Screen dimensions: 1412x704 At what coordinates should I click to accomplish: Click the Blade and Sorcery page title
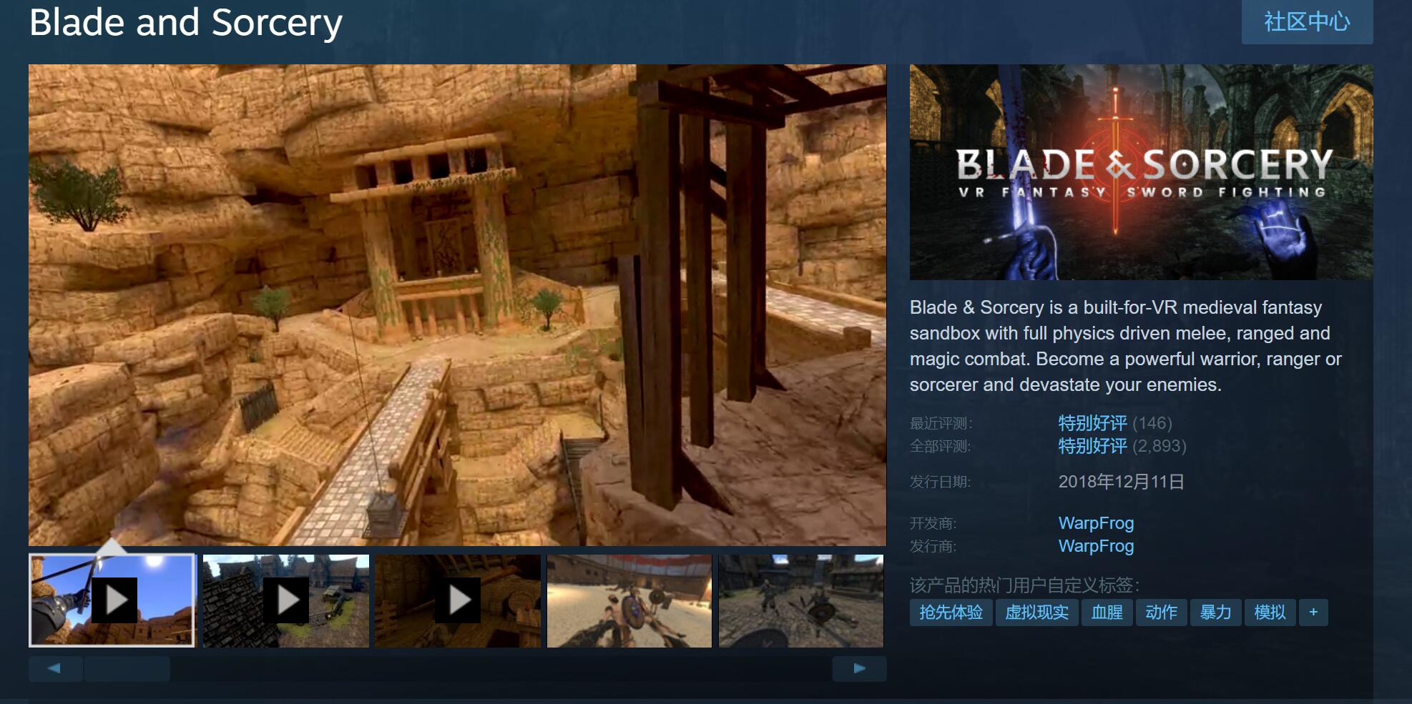[186, 23]
